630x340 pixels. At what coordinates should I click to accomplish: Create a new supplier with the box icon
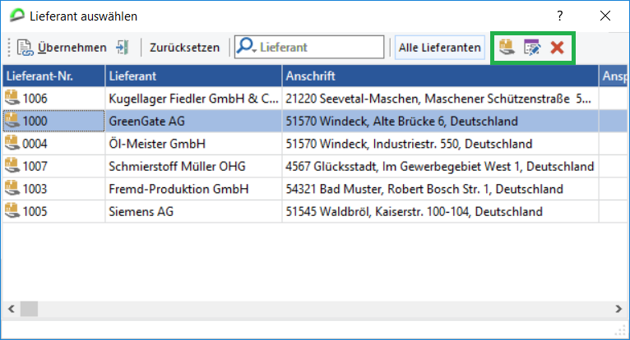tap(507, 48)
